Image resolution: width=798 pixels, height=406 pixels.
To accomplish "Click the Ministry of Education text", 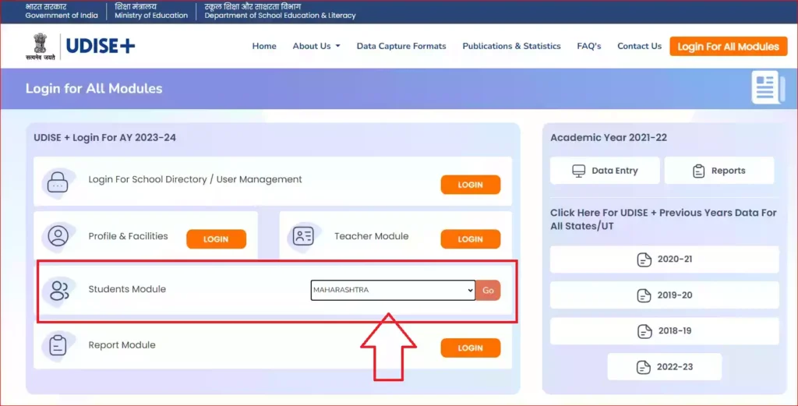I will click(151, 16).
